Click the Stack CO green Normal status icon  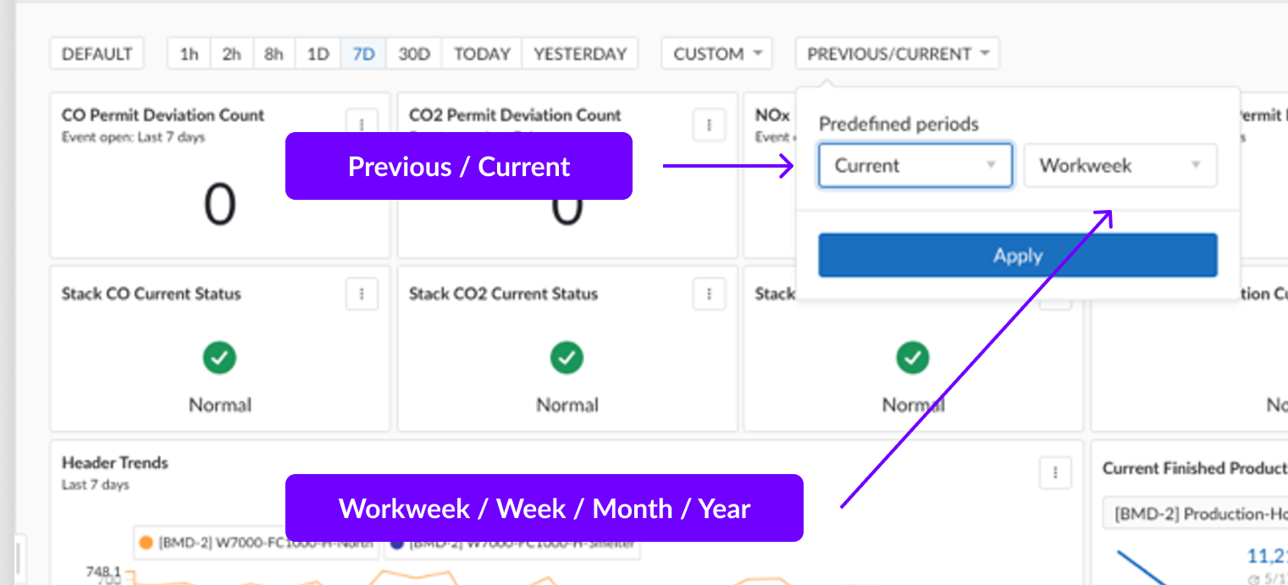pyautogui.click(x=219, y=358)
